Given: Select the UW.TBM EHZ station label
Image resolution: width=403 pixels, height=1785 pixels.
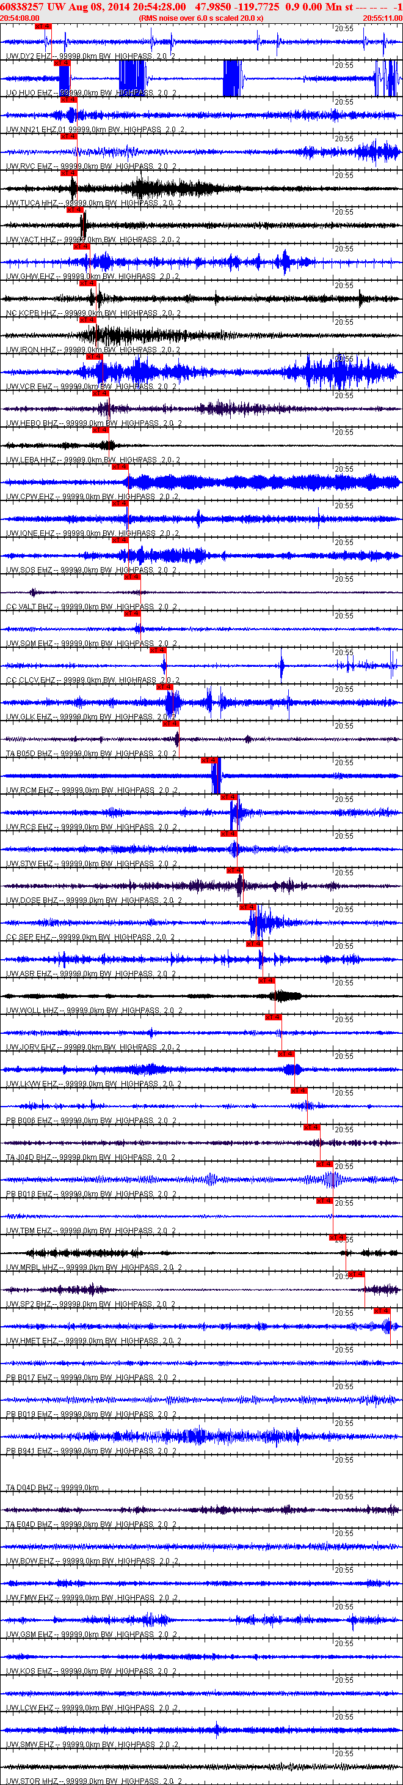Looking at the screenshot, I should (x=90, y=1231).
